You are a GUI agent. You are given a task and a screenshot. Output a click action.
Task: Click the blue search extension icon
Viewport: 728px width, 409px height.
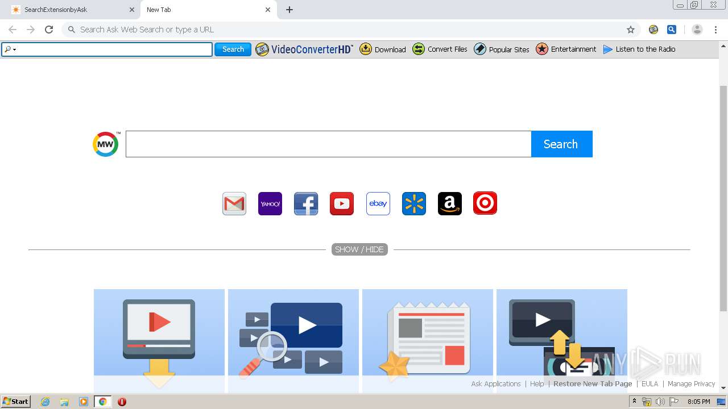pyautogui.click(x=672, y=30)
